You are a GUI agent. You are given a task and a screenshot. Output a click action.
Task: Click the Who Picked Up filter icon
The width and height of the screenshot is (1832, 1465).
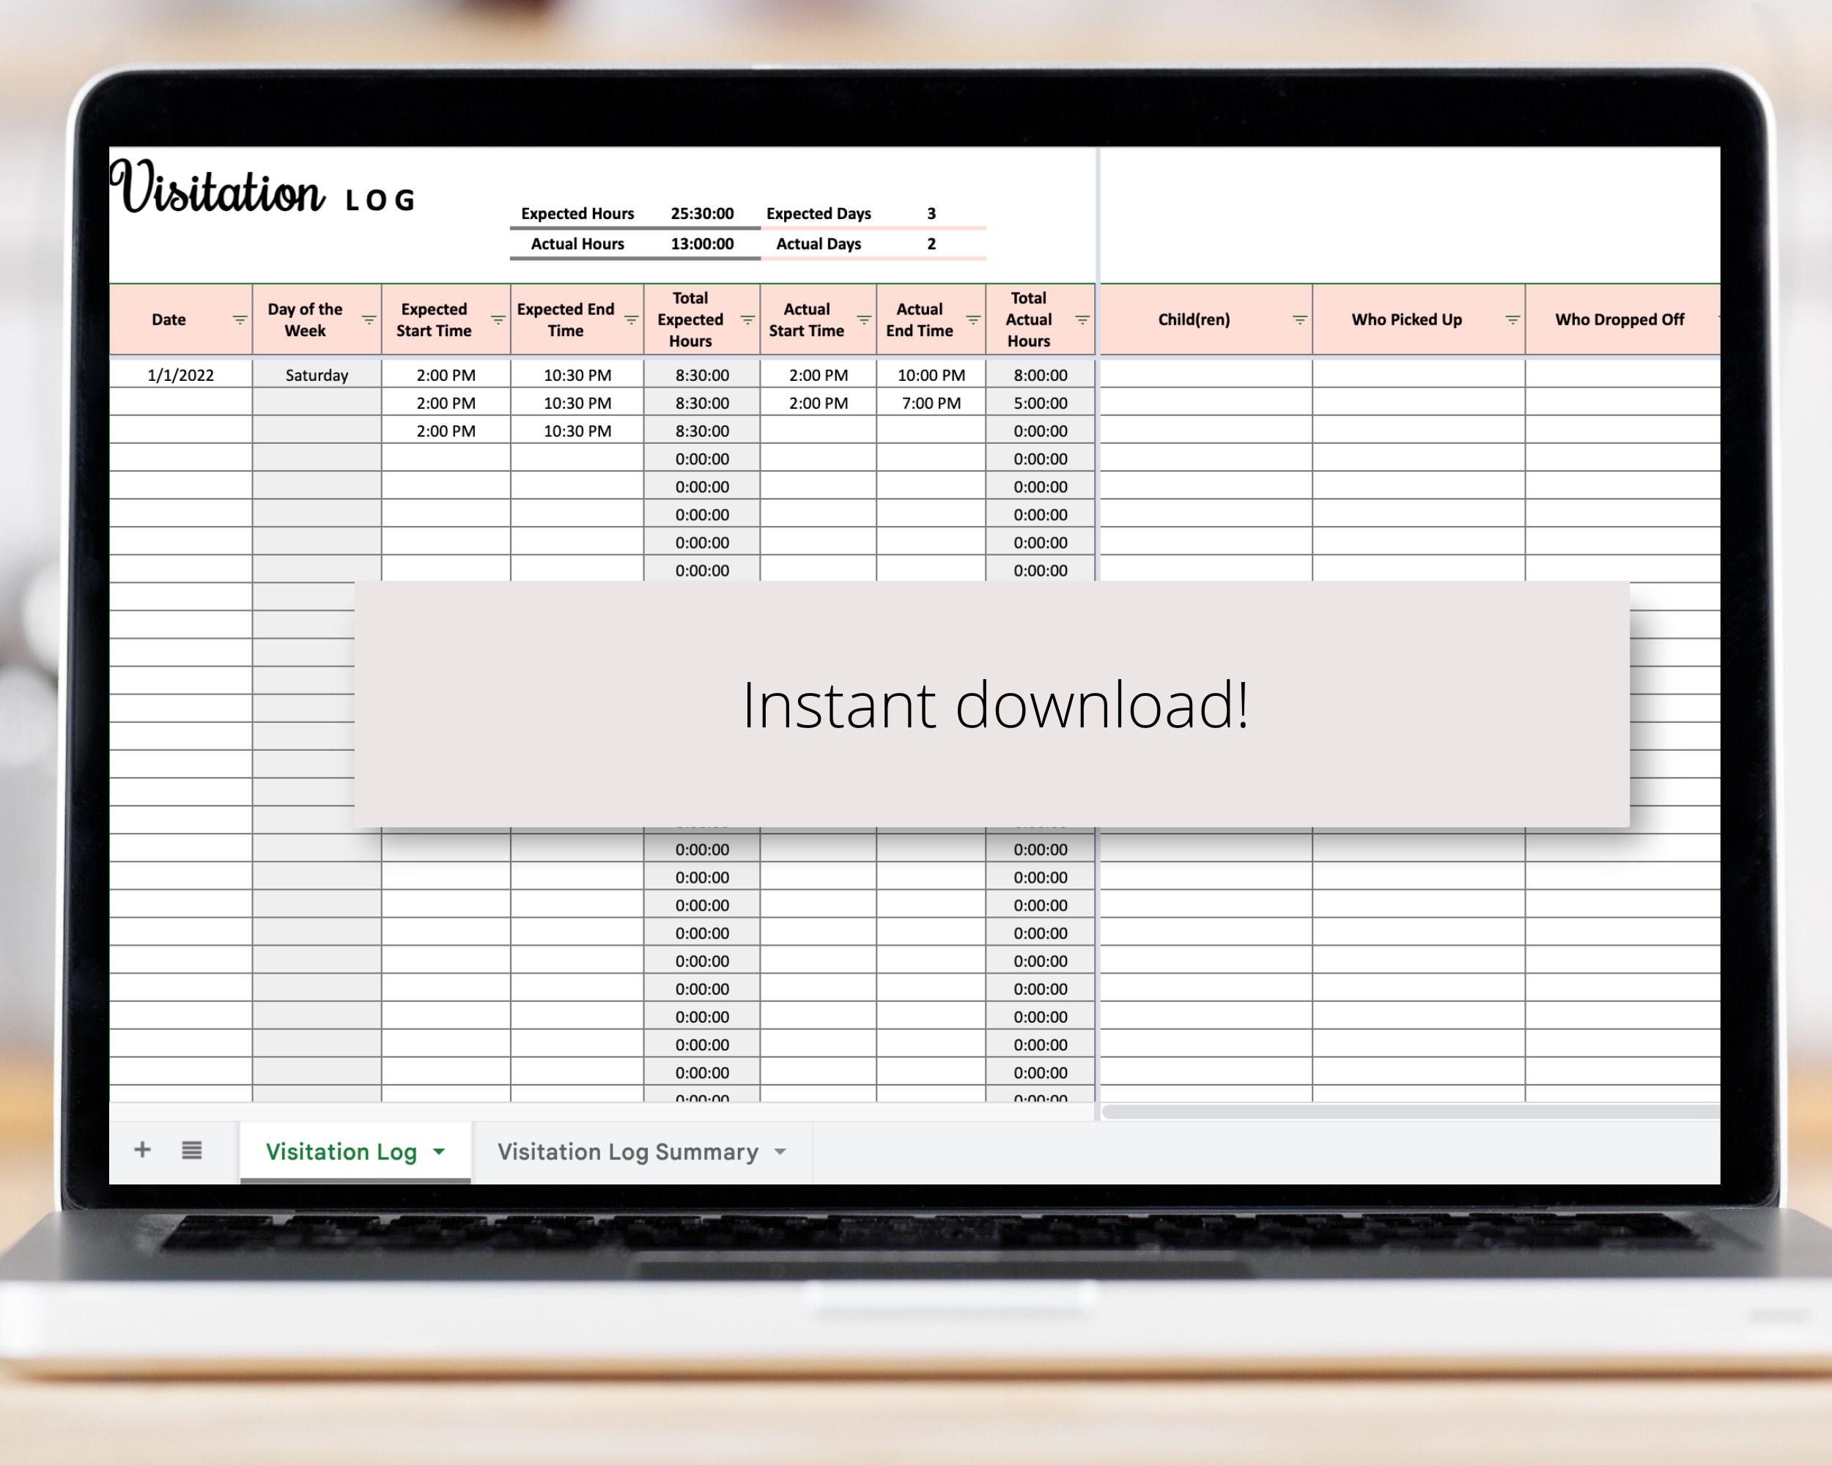1514,319
